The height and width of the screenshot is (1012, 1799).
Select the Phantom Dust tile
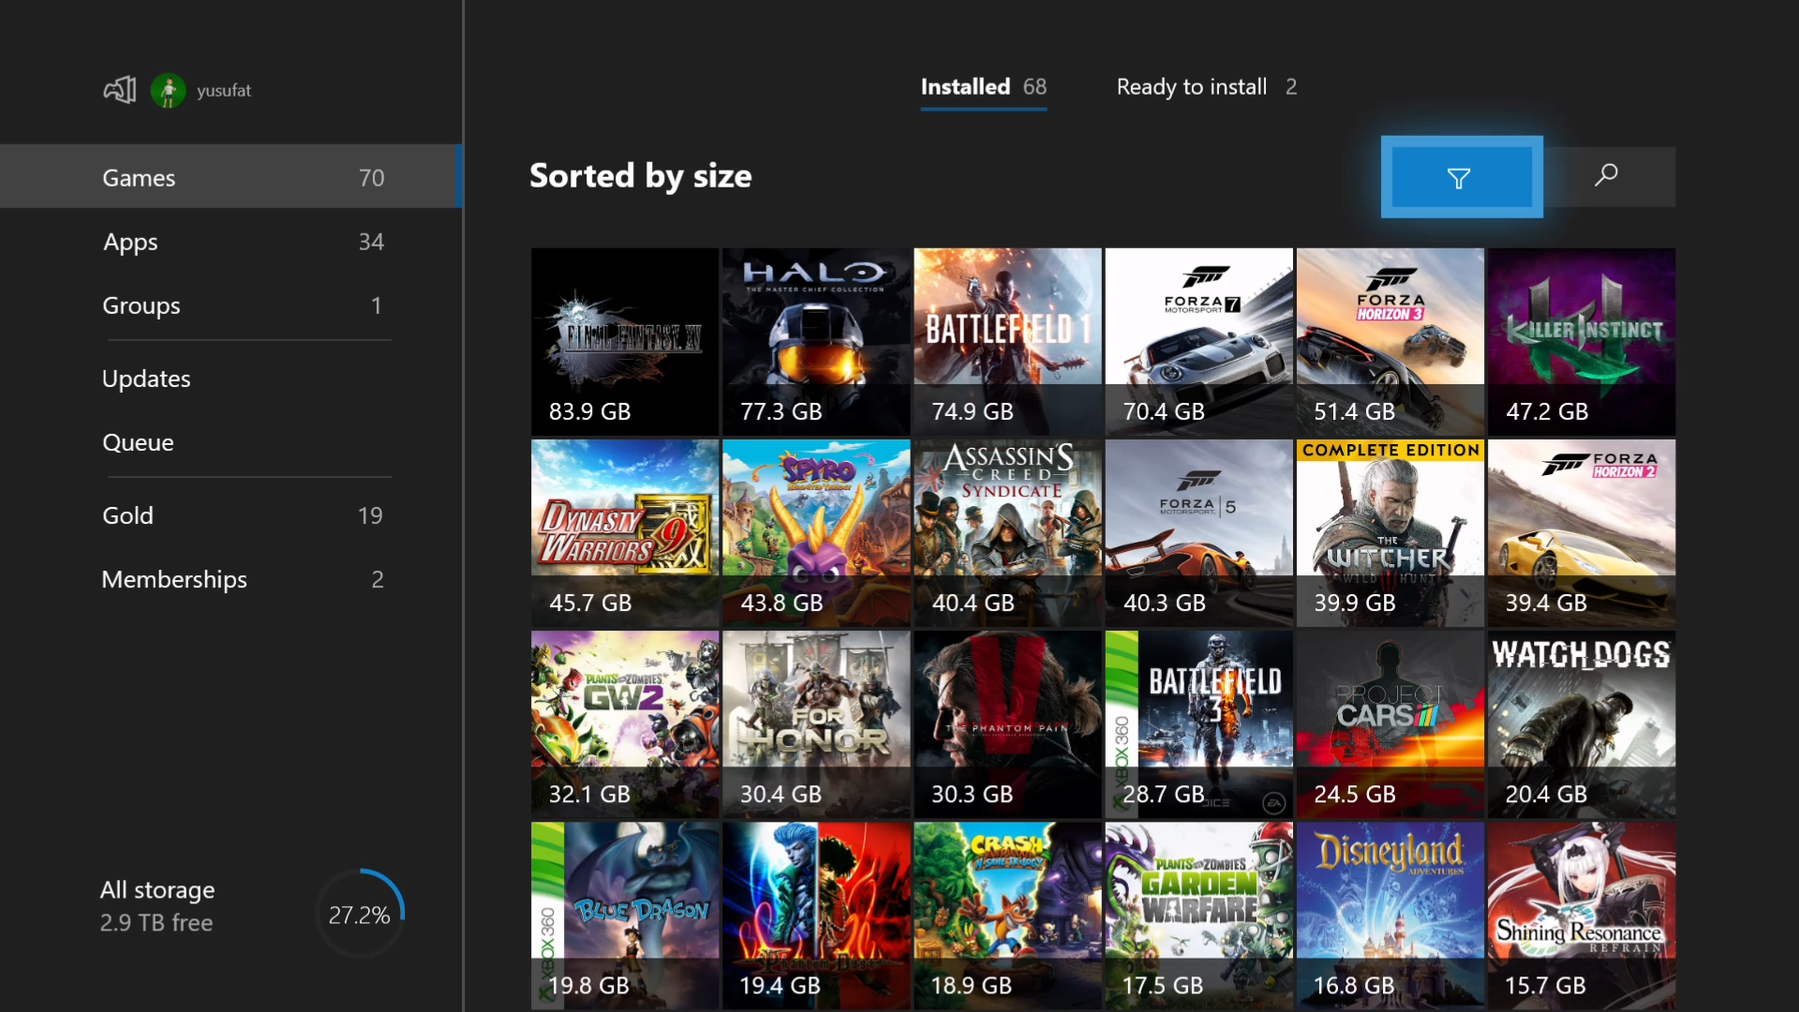tap(816, 915)
